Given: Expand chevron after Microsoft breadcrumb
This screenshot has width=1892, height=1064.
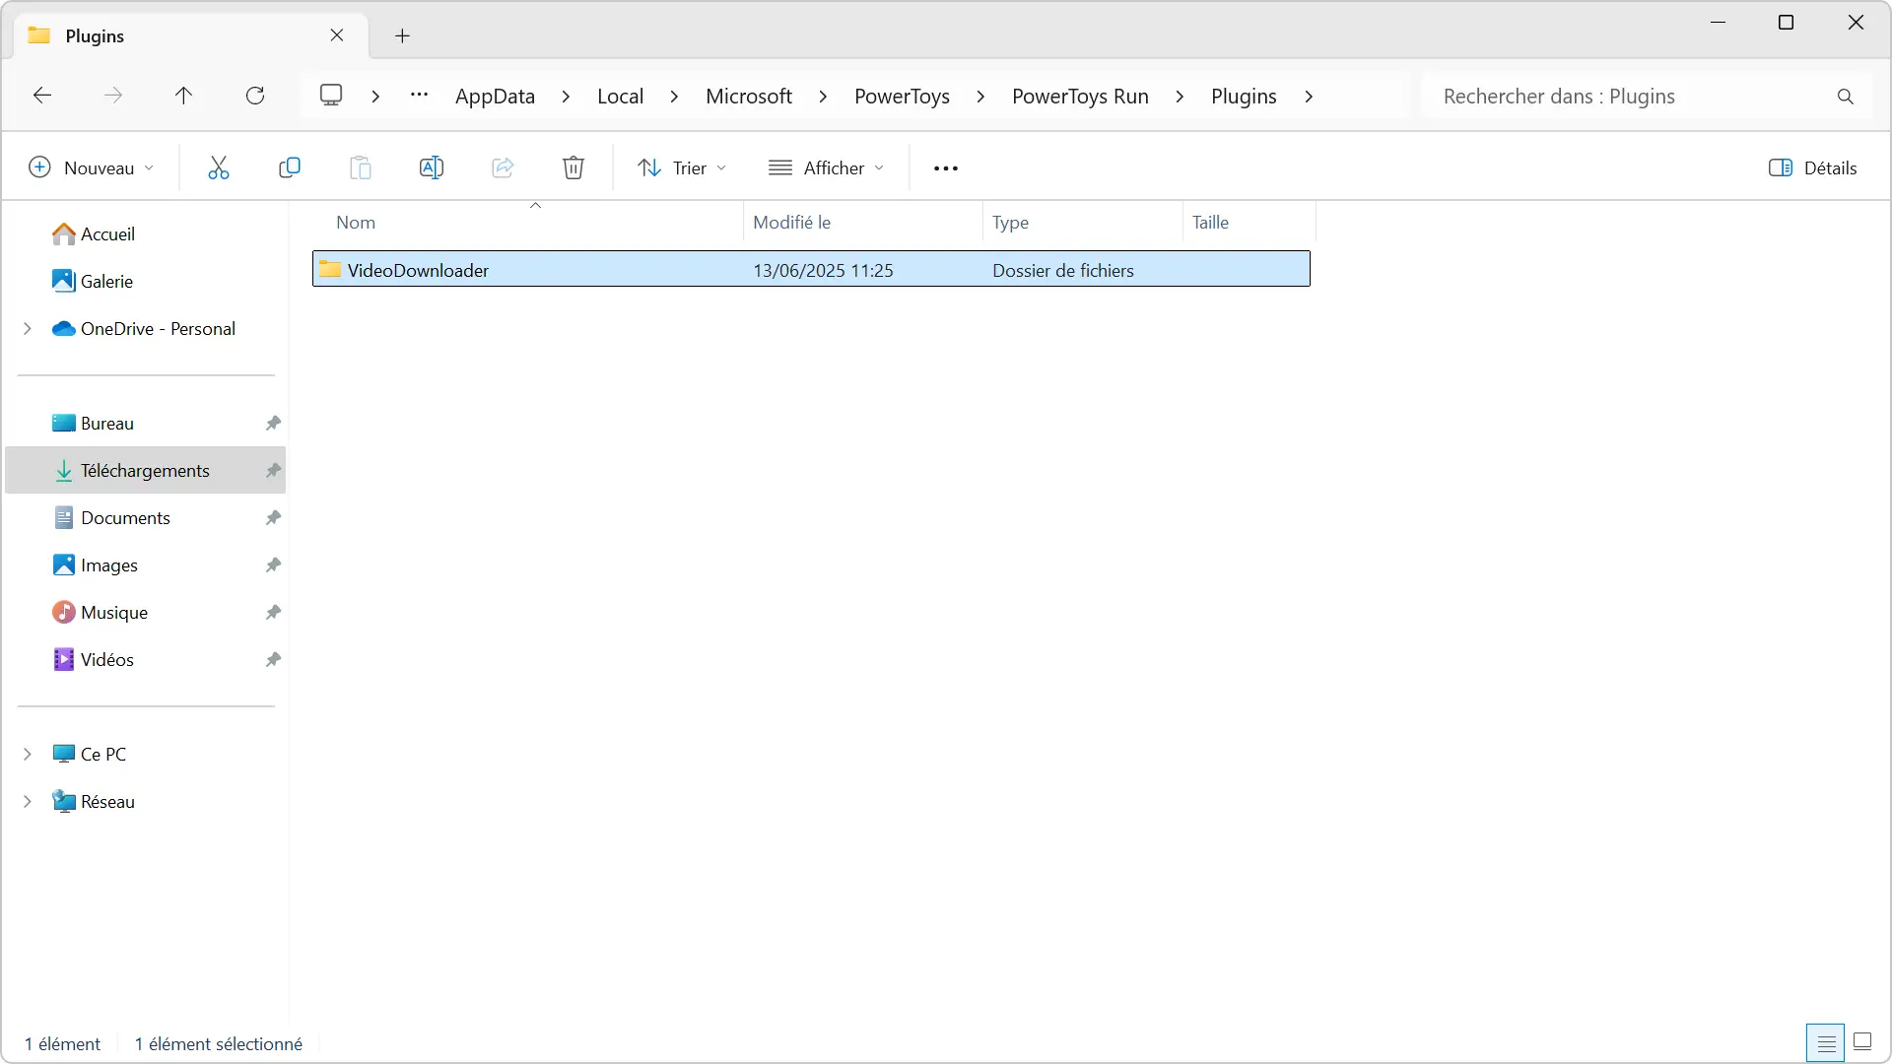Looking at the screenshot, I should 823,97.
